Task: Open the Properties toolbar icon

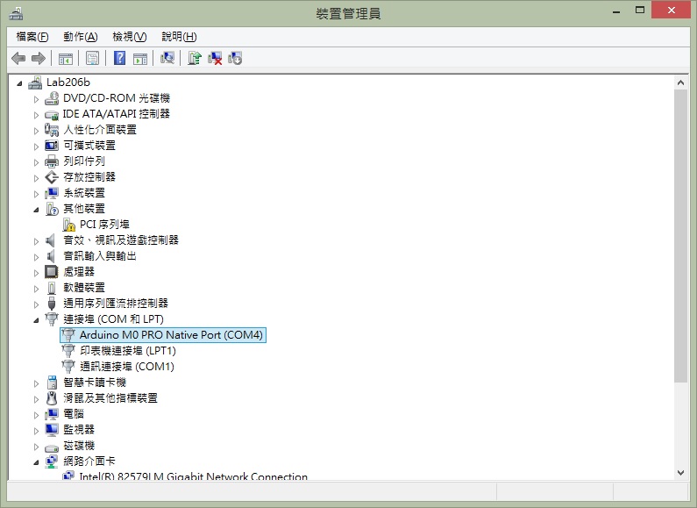Action: (92, 58)
